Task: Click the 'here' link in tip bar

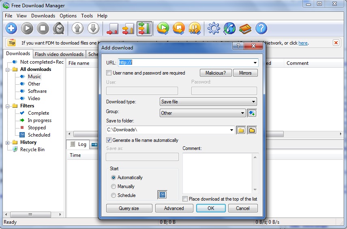Action: 303,43
